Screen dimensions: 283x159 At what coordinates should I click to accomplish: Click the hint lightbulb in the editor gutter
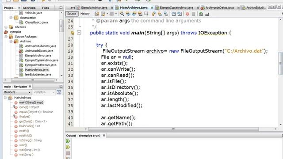coord(72,33)
